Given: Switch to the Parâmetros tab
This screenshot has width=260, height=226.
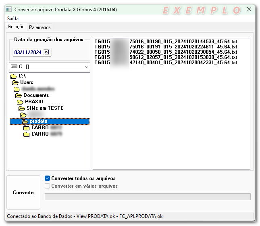Looking at the screenshot, I should (40, 27).
